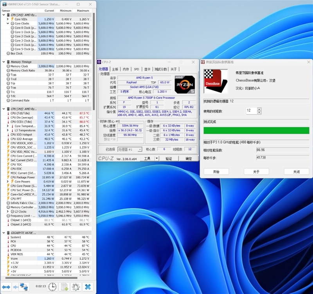
Task: Expand the L3 Temperatures row
Action: point(8,130)
